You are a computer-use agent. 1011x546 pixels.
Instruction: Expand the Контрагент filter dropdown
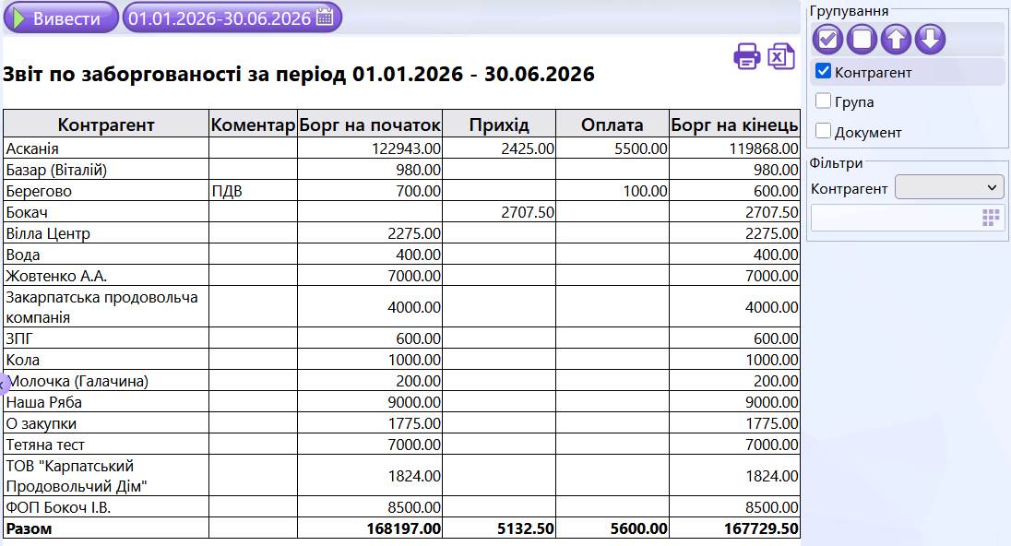pyautogui.click(x=949, y=187)
